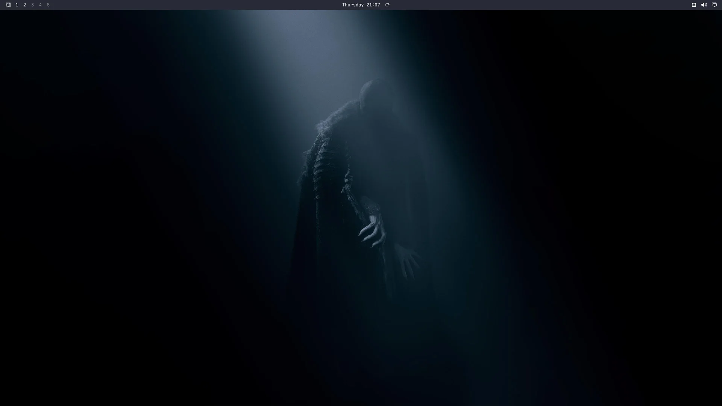Image resolution: width=722 pixels, height=406 pixels.
Task: Show calendar by clicking the date text
Action: 361,5
